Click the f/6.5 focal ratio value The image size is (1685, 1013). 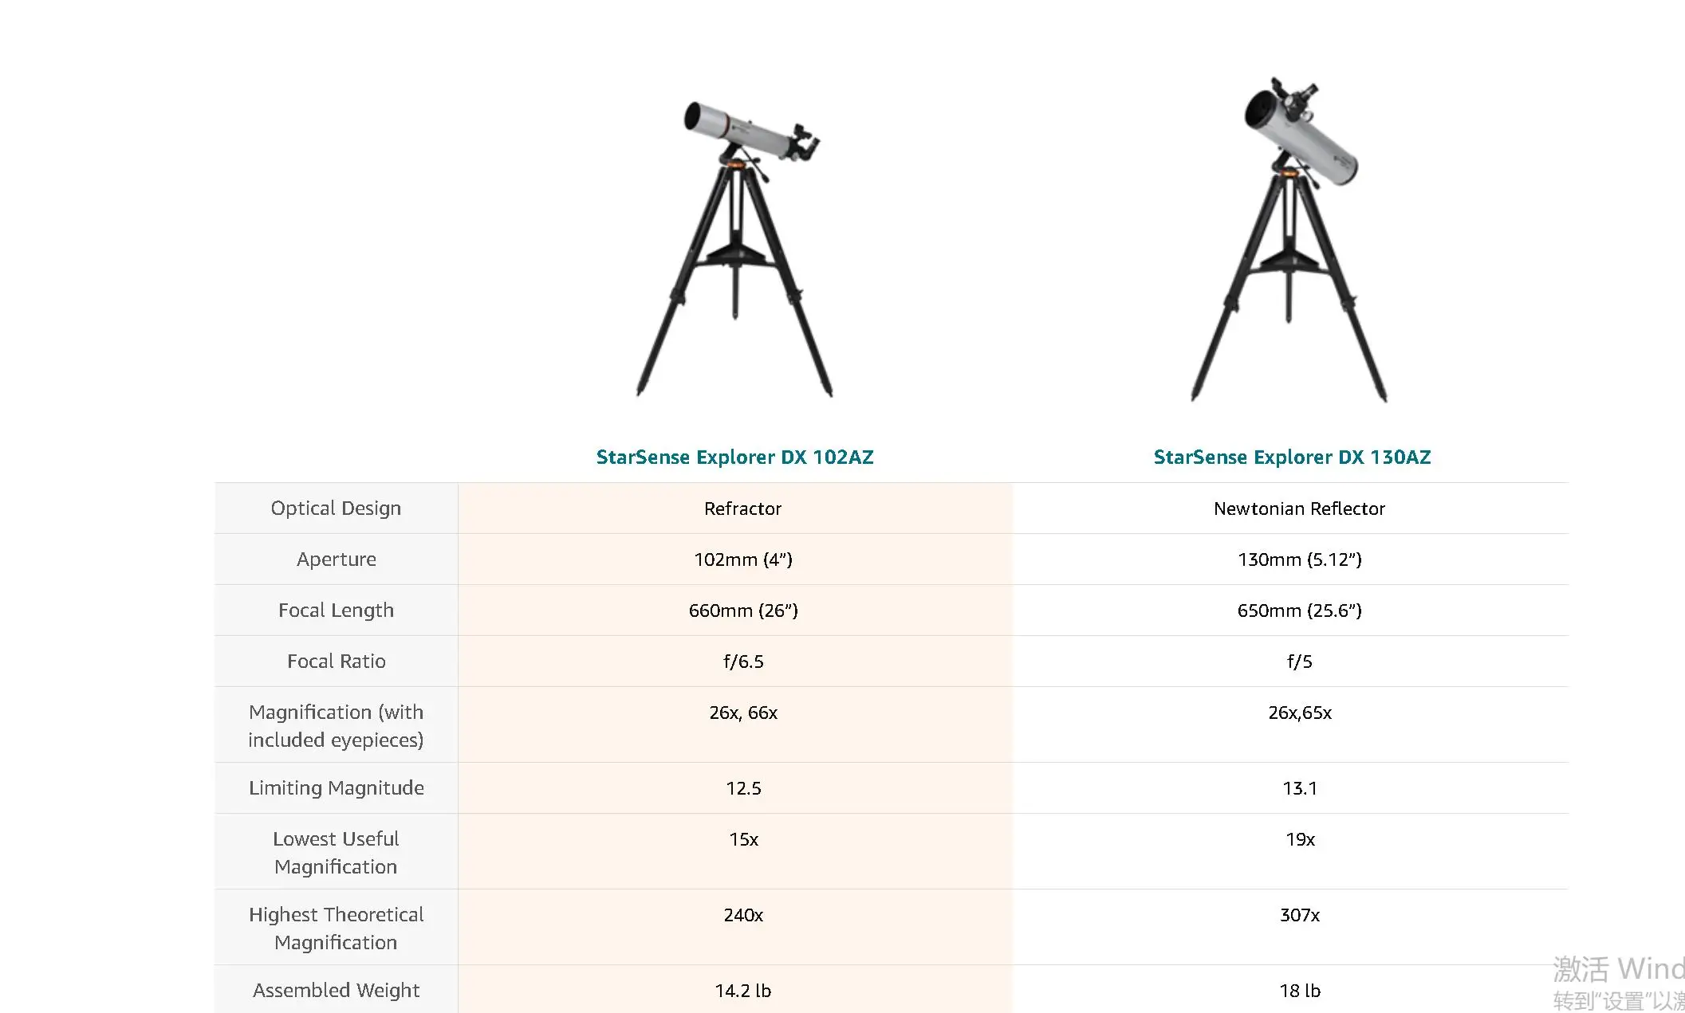tap(742, 662)
